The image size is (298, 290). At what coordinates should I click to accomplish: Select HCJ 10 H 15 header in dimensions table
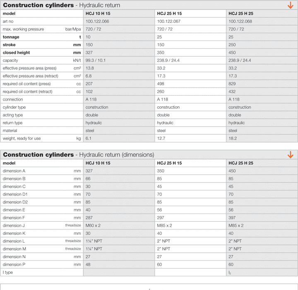pyautogui.click(x=98, y=163)
